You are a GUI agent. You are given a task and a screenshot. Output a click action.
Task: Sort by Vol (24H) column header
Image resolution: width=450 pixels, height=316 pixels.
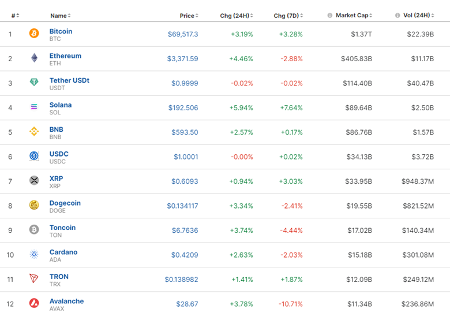[x=419, y=15]
